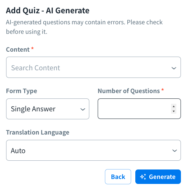Click the chevron in Search Content field

click(174, 68)
